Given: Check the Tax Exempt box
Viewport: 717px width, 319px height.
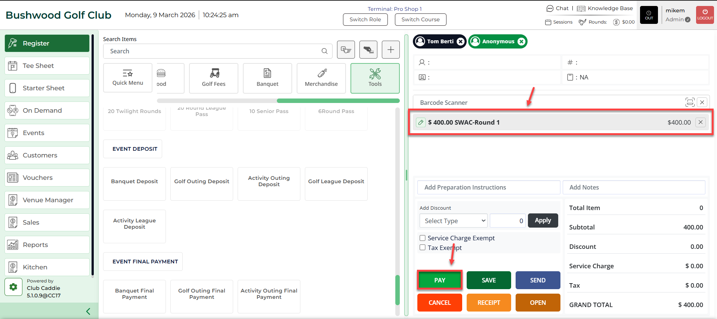Looking at the screenshot, I should point(423,247).
